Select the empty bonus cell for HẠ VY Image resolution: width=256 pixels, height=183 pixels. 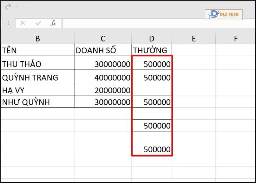pyautogui.click(x=152, y=90)
